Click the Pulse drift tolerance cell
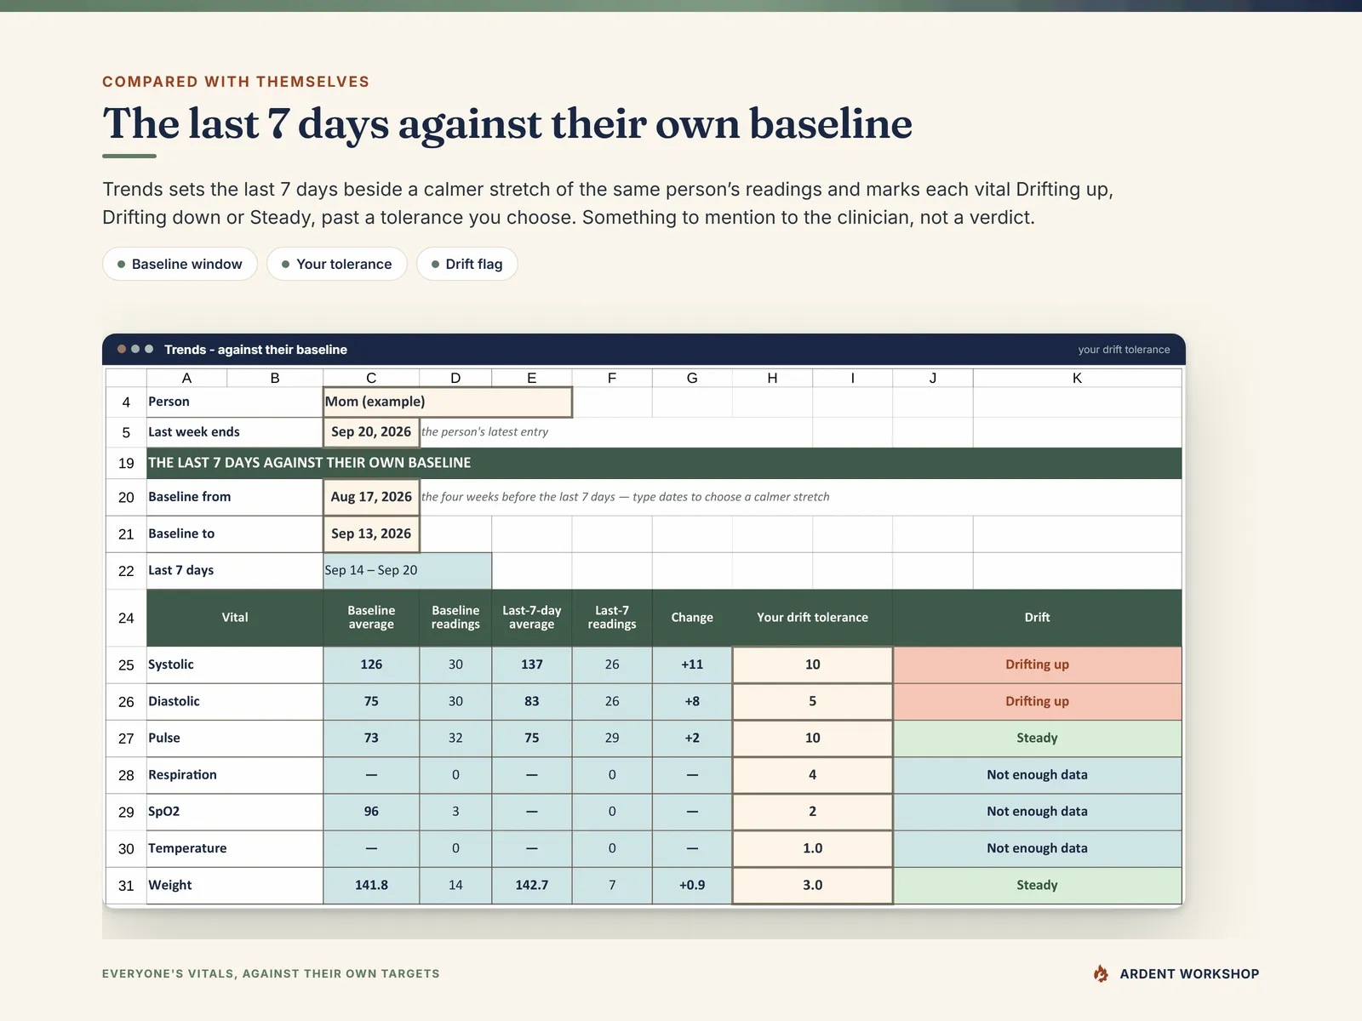Image resolution: width=1362 pixels, height=1021 pixels. click(812, 738)
